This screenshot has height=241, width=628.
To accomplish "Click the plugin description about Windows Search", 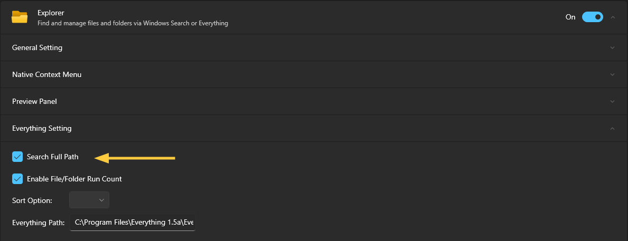I will [x=133, y=23].
